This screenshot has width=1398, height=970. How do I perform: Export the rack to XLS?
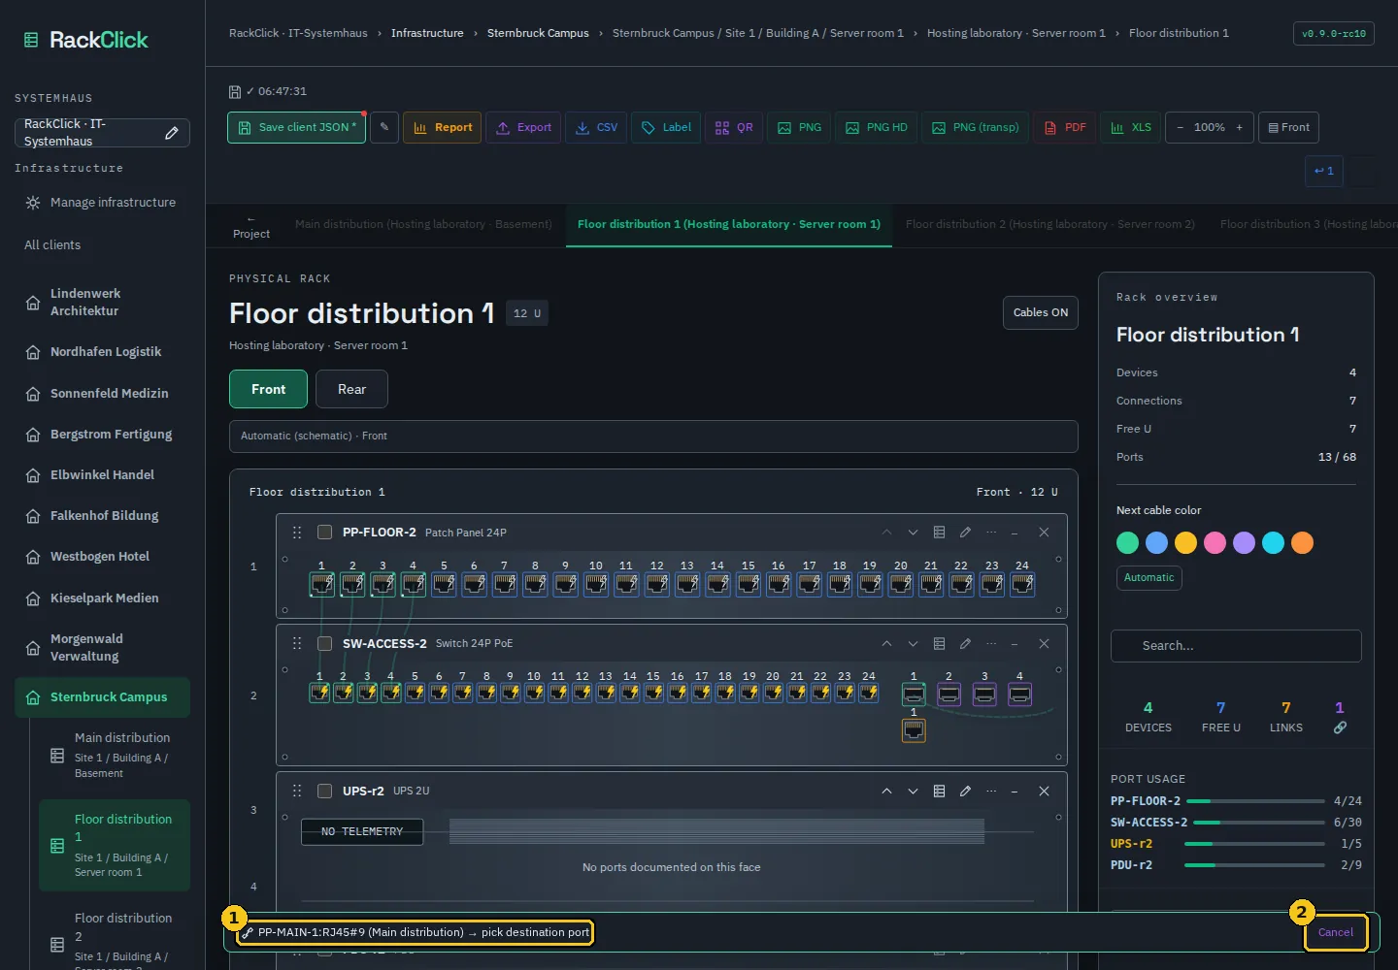coord(1131,127)
